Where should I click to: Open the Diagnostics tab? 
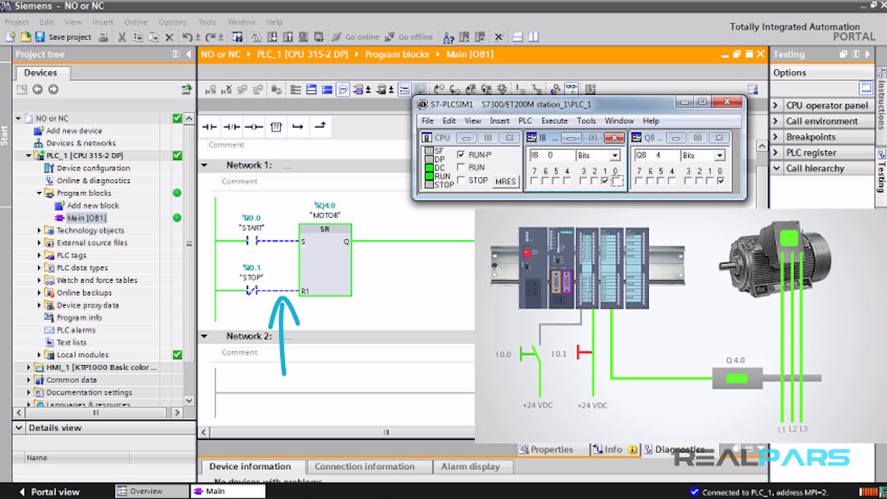[x=675, y=449]
